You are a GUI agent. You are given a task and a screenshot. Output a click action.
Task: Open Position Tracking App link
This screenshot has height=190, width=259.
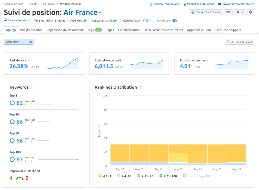point(166,4)
